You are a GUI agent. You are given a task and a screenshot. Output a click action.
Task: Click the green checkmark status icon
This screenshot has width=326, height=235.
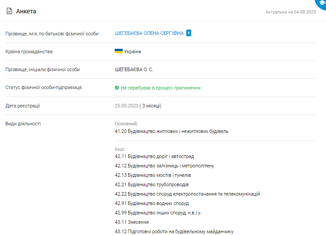click(117, 88)
